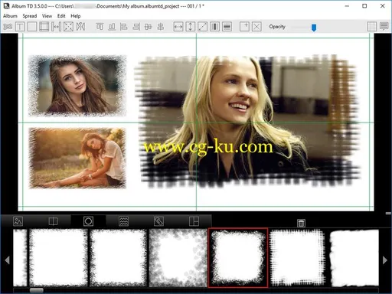The image size is (392, 294).
Task: Click the add frame plus icon
Action: 244,27
